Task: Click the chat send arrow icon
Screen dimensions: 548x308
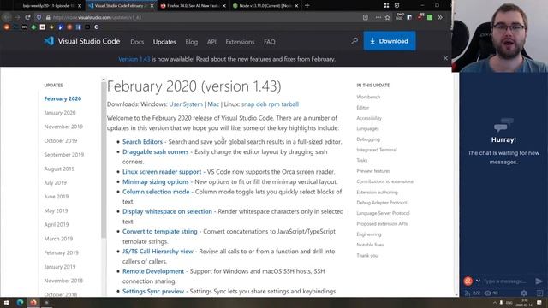Action: tap(539, 281)
